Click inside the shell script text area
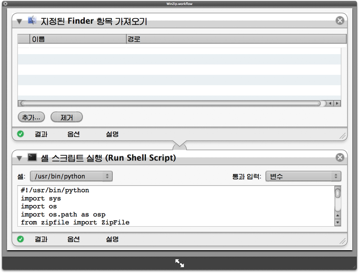Image resolution: width=359 pixels, height=273 pixels. pyautogui.click(x=176, y=206)
